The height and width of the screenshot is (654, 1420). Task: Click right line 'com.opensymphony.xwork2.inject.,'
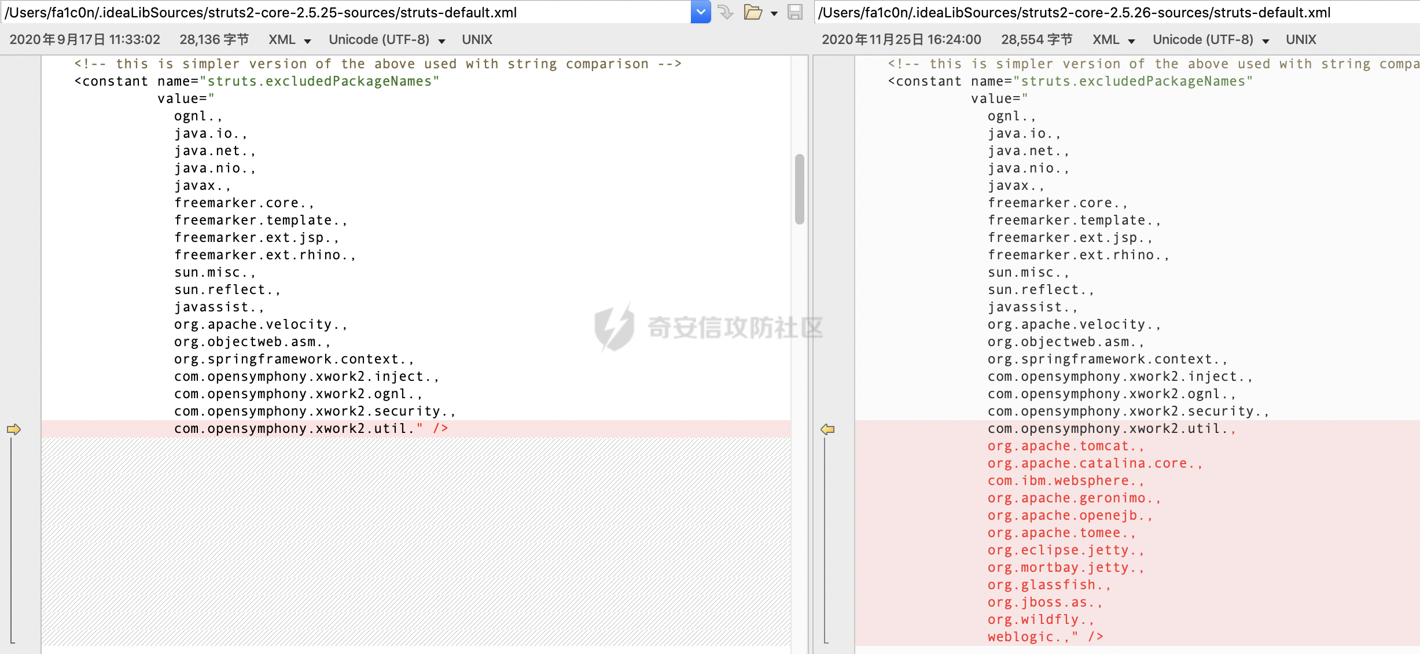click(x=1120, y=377)
